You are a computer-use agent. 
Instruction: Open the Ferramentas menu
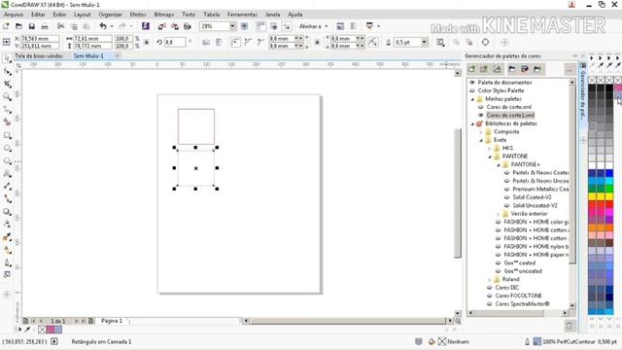pos(242,15)
